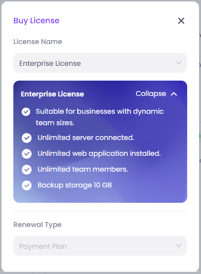The height and width of the screenshot is (274, 201).
Task: Click the Backup storage 10 GB text
Action: pos(75,185)
